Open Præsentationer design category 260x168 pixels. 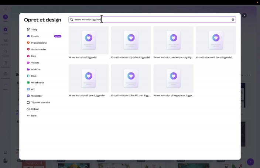click(39, 43)
